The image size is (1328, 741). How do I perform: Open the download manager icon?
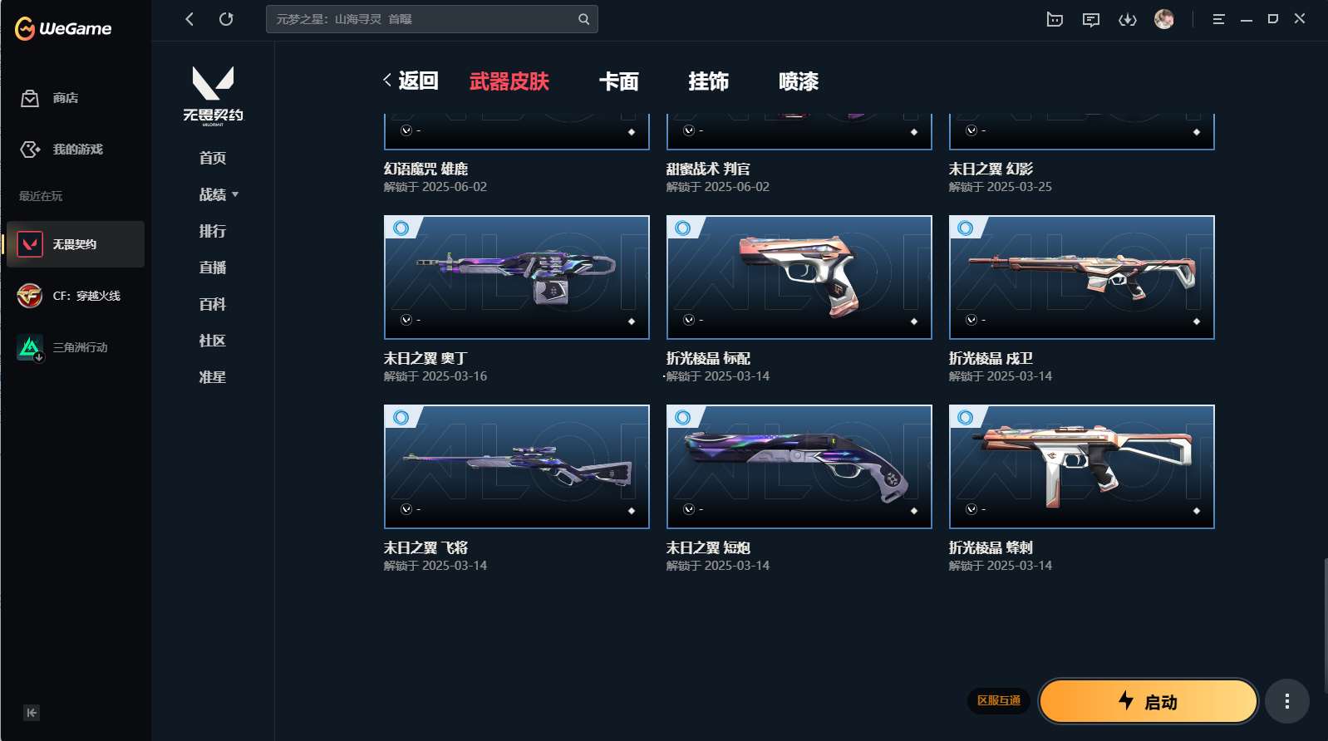tap(1128, 19)
